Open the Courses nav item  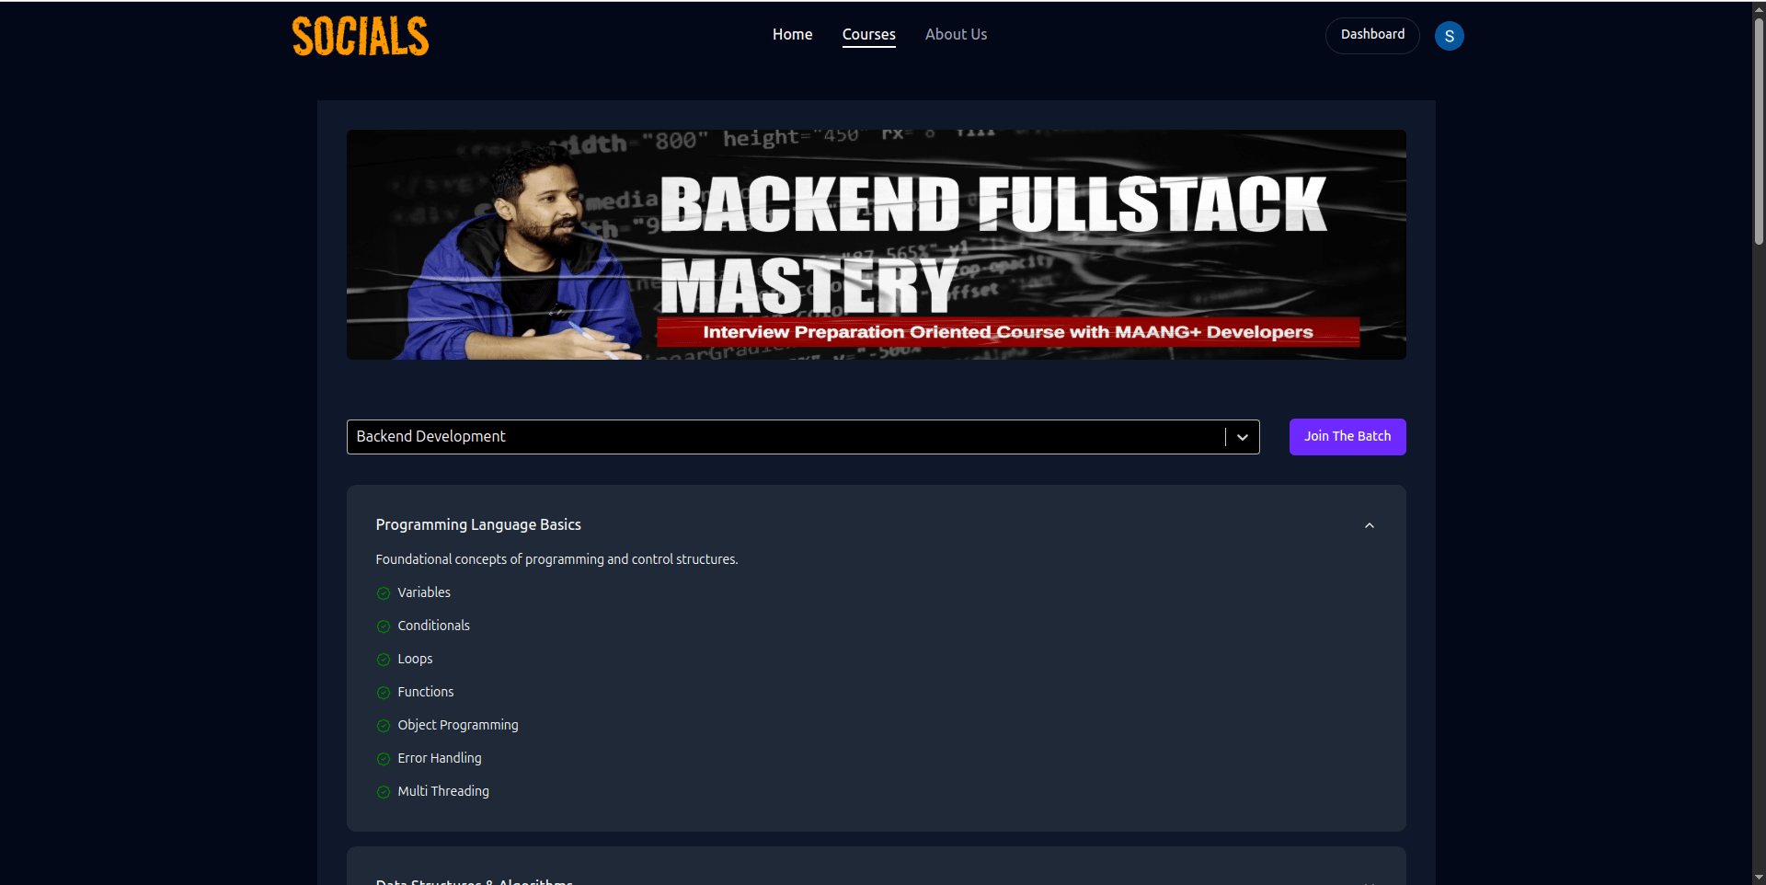pyautogui.click(x=868, y=34)
